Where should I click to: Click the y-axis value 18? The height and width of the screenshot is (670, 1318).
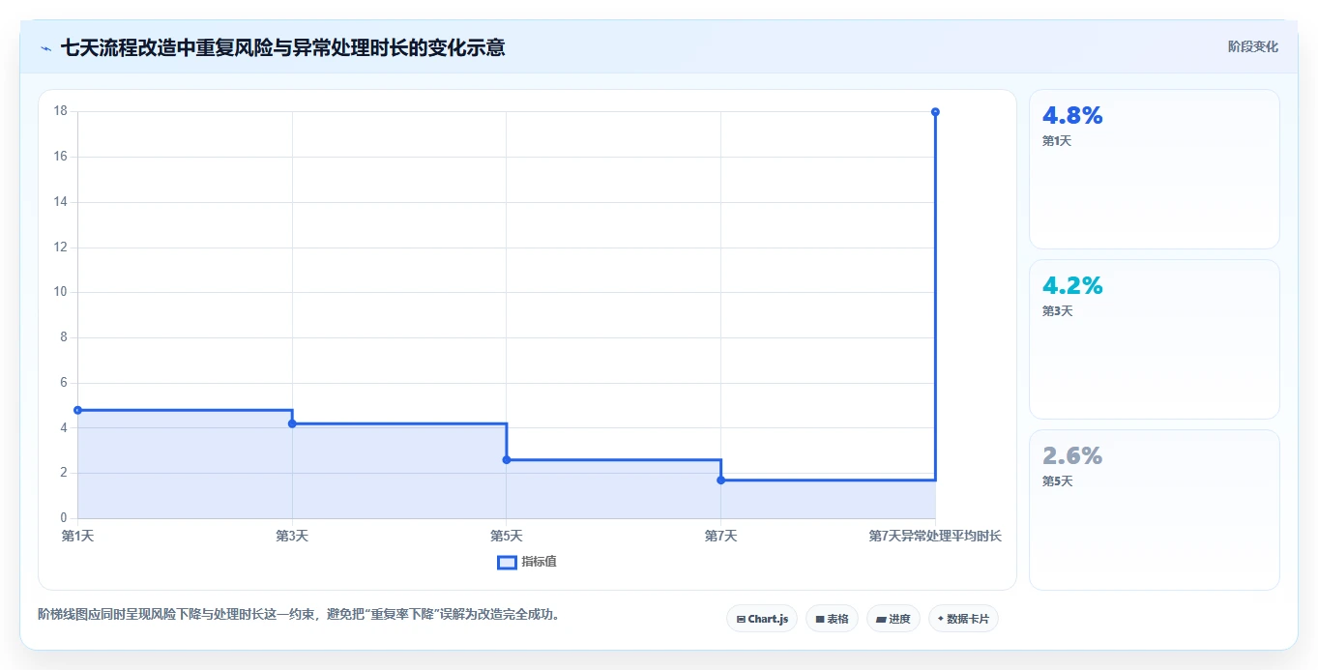[x=60, y=111]
